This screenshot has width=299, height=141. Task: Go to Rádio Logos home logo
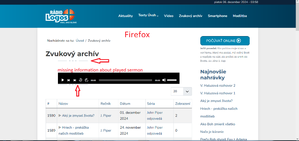click(61, 16)
